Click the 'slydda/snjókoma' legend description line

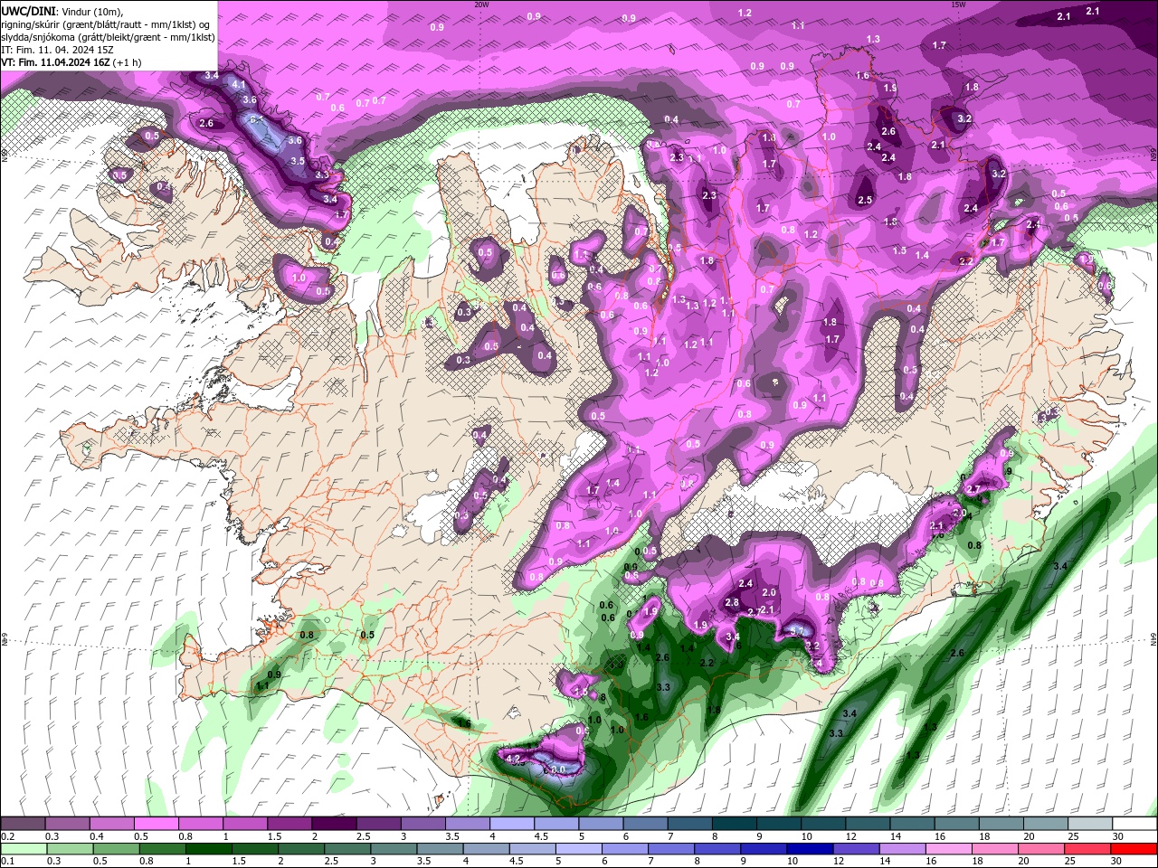109,37
